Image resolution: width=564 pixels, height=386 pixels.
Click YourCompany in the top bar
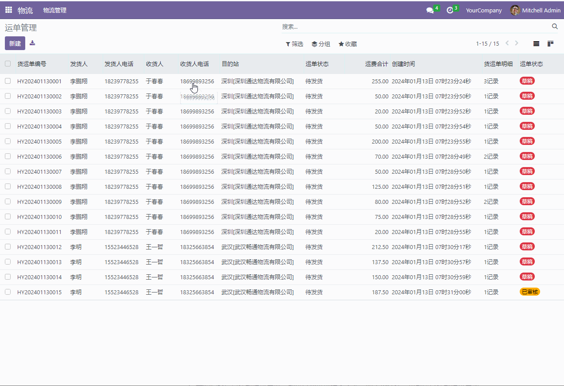click(483, 10)
